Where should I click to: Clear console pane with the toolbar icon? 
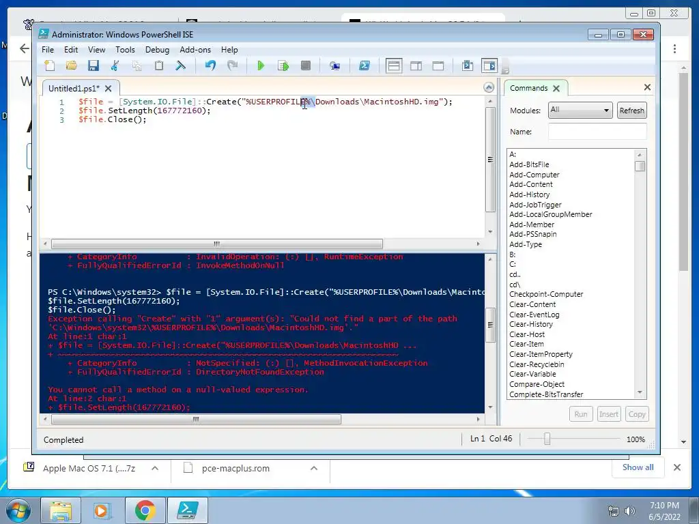point(180,66)
